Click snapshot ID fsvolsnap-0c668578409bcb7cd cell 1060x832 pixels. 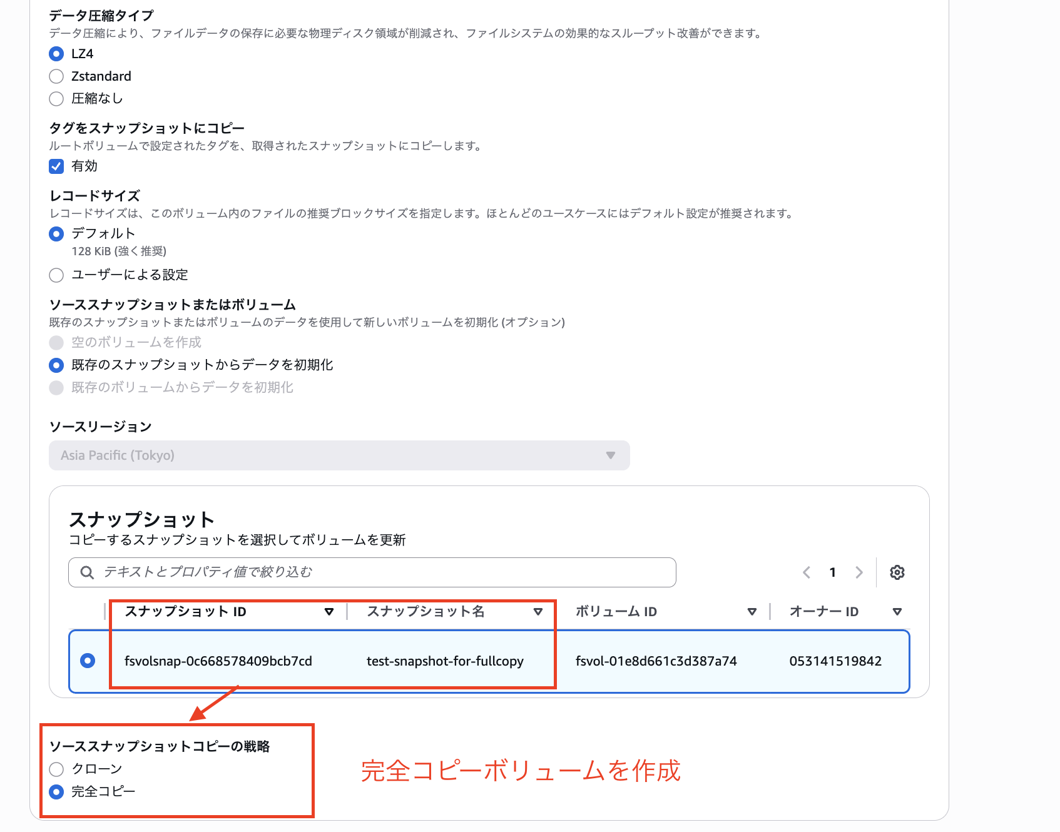218,661
